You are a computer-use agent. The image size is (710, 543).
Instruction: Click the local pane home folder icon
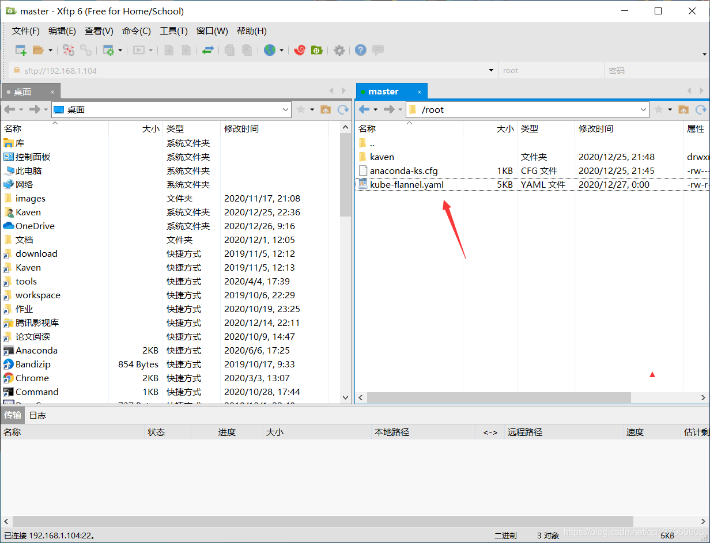(x=326, y=109)
